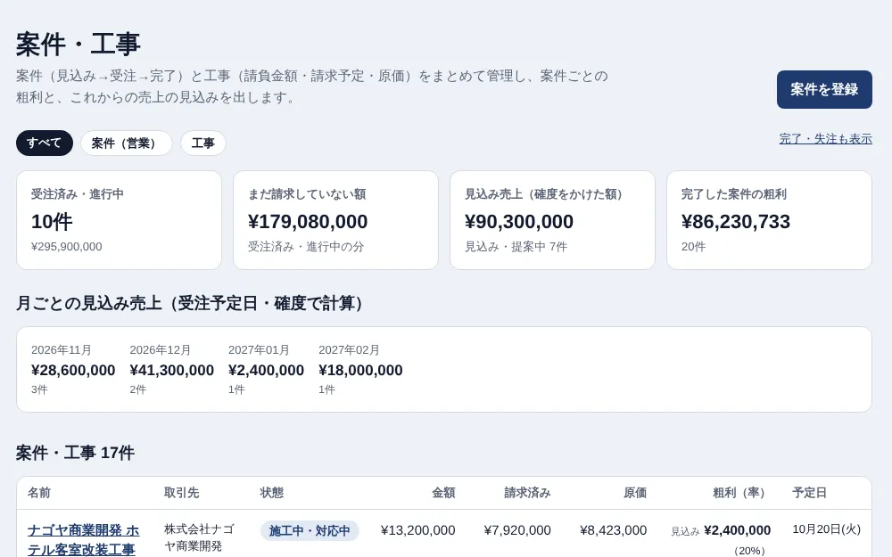Viewport: 892px width, 557px height.
Task: Click the 見込み・提案中 7件 caption
Action: click(x=516, y=247)
